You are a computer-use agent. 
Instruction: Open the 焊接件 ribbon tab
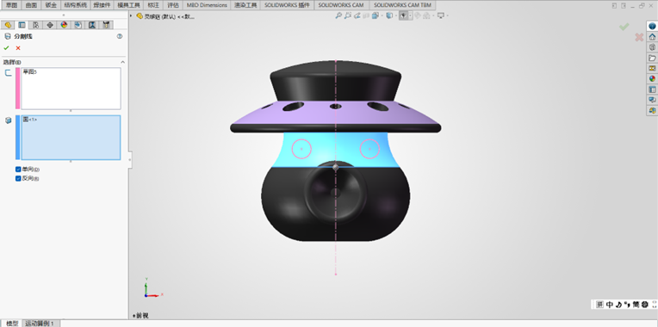click(102, 5)
